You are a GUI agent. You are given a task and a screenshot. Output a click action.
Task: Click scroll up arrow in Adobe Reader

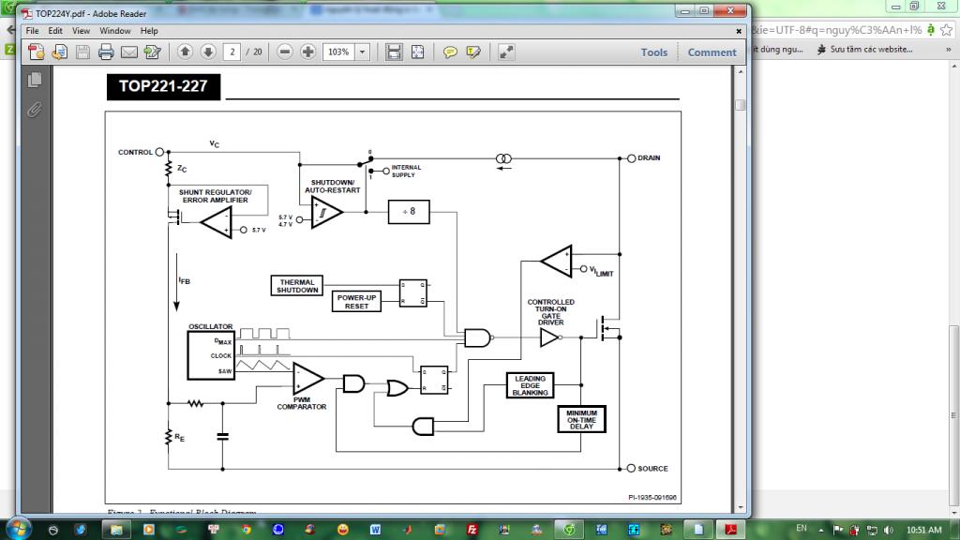click(x=741, y=71)
